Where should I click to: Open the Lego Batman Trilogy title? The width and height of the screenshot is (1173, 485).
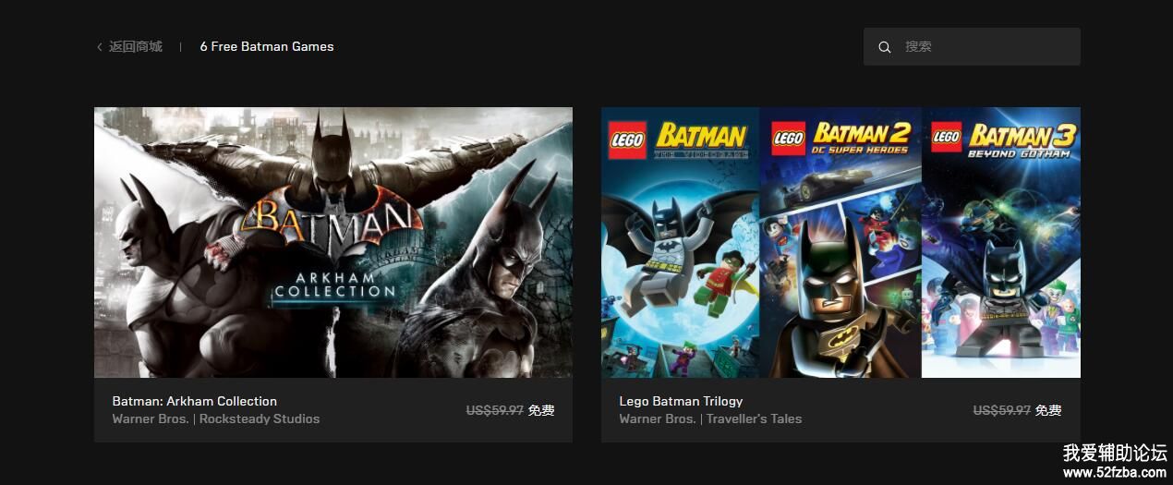(x=681, y=401)
